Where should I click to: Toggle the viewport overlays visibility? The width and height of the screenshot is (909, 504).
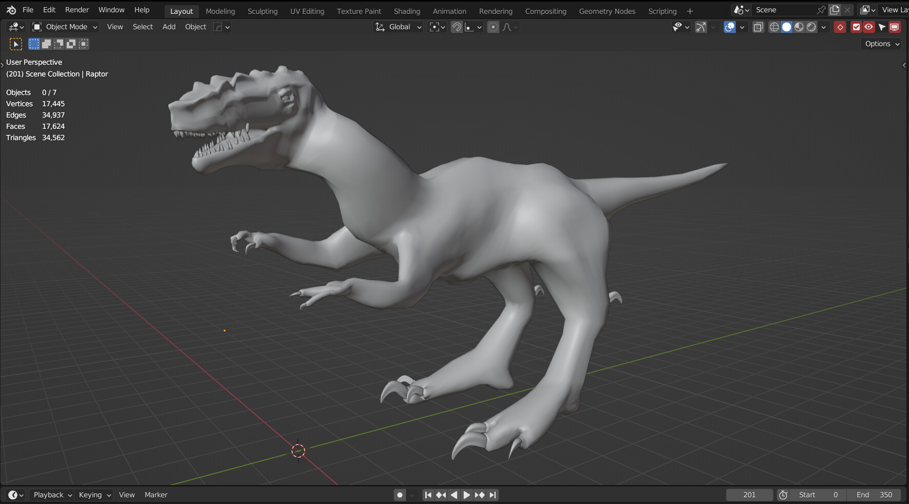pos(729,27)
